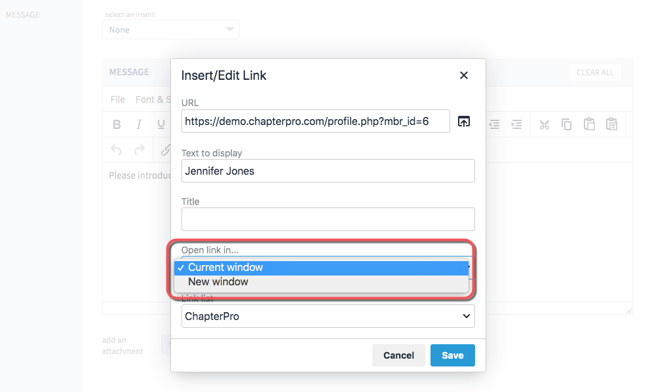
Task: Click the decrease indent icon
Action: (x=494, y=124)
